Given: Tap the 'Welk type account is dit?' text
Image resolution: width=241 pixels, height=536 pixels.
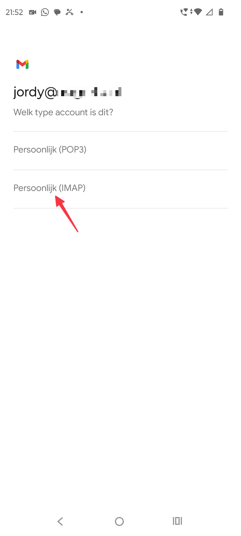Looking at the screenshot, I should click(63, 112).
